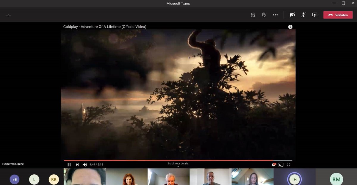The width and height of the screenshot is (357, 185).
Task: Raise your hand in the meeting
Action: 264,15
